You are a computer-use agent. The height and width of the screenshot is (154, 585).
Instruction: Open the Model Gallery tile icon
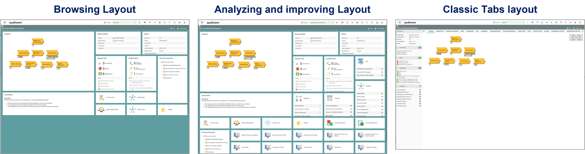point(132,98)
